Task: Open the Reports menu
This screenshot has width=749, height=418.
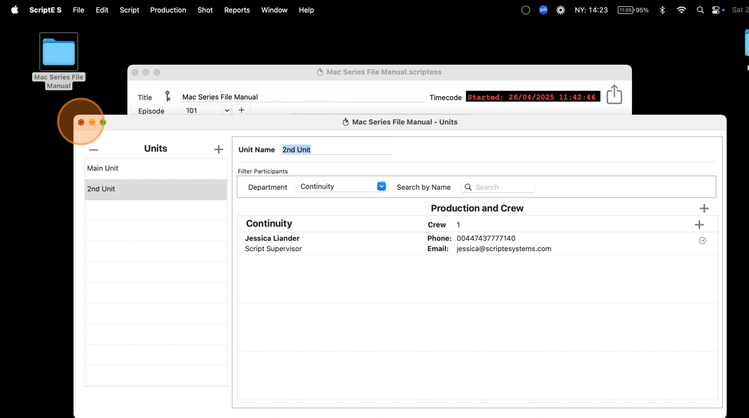Action: (x=237, y=10)
